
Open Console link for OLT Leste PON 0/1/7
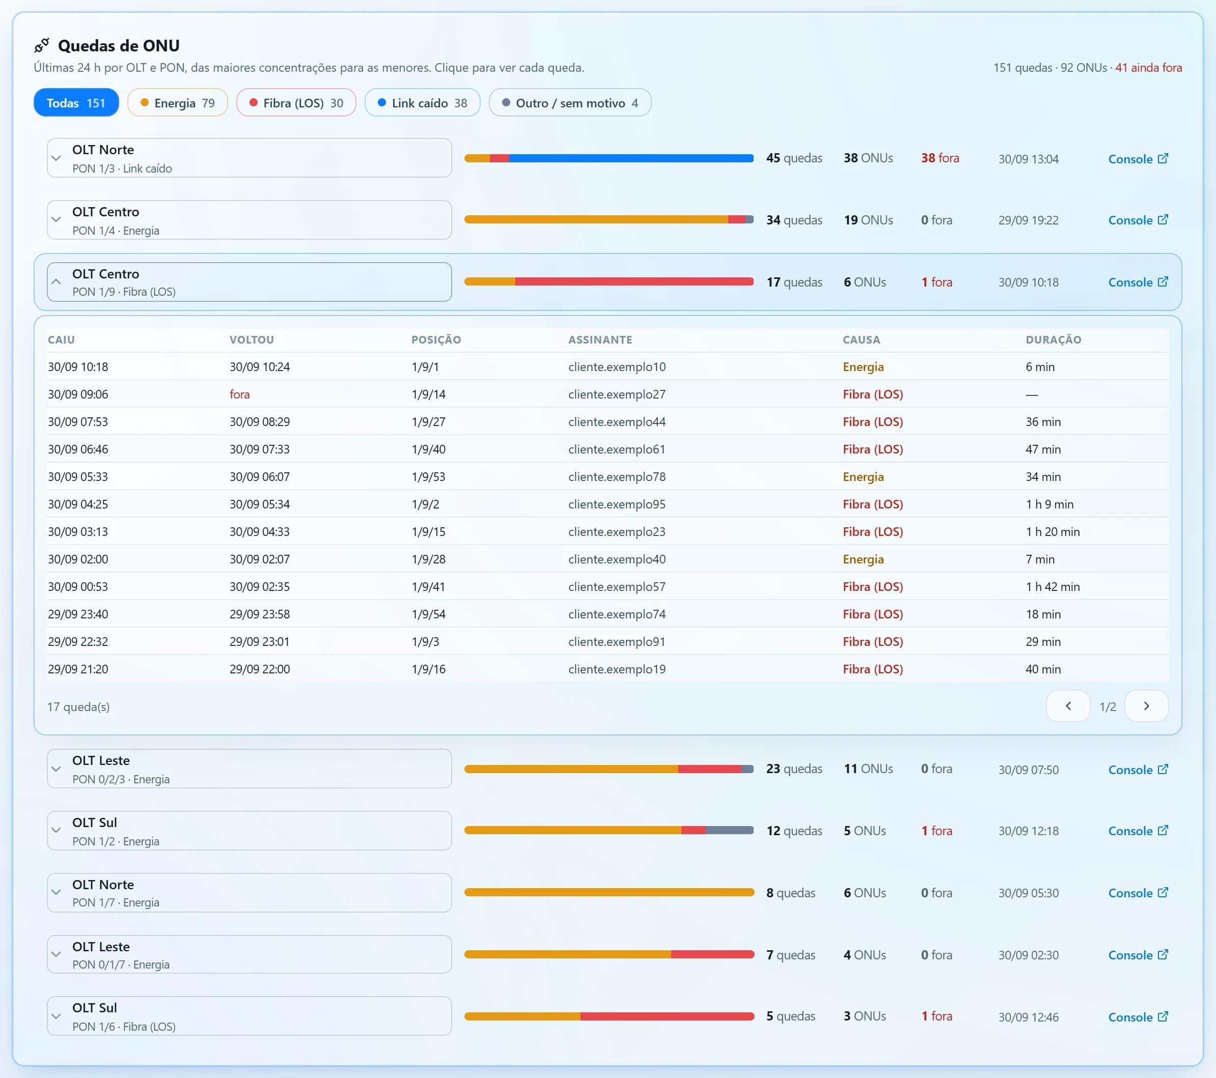pyautogui.click(x=1138, y=955)
